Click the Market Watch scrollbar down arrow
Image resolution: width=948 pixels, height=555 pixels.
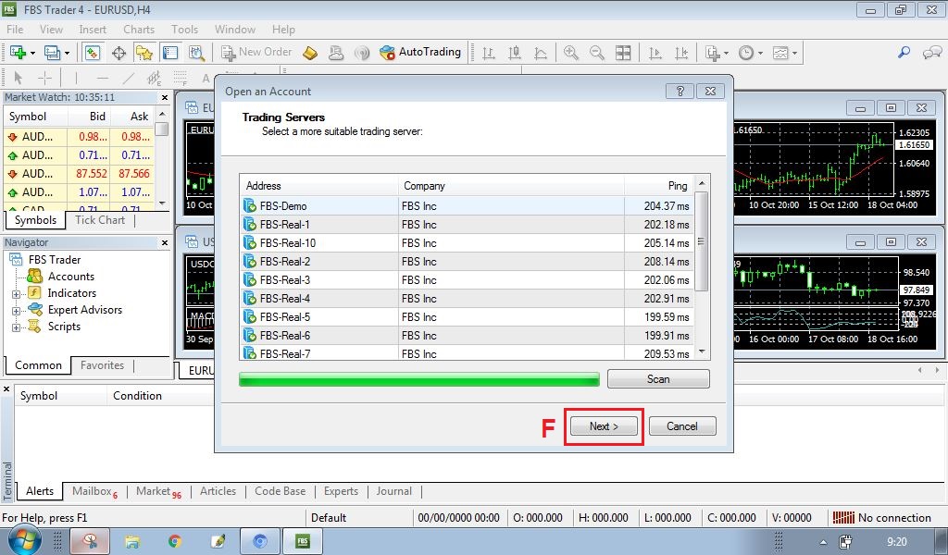[x=161, y=203]
